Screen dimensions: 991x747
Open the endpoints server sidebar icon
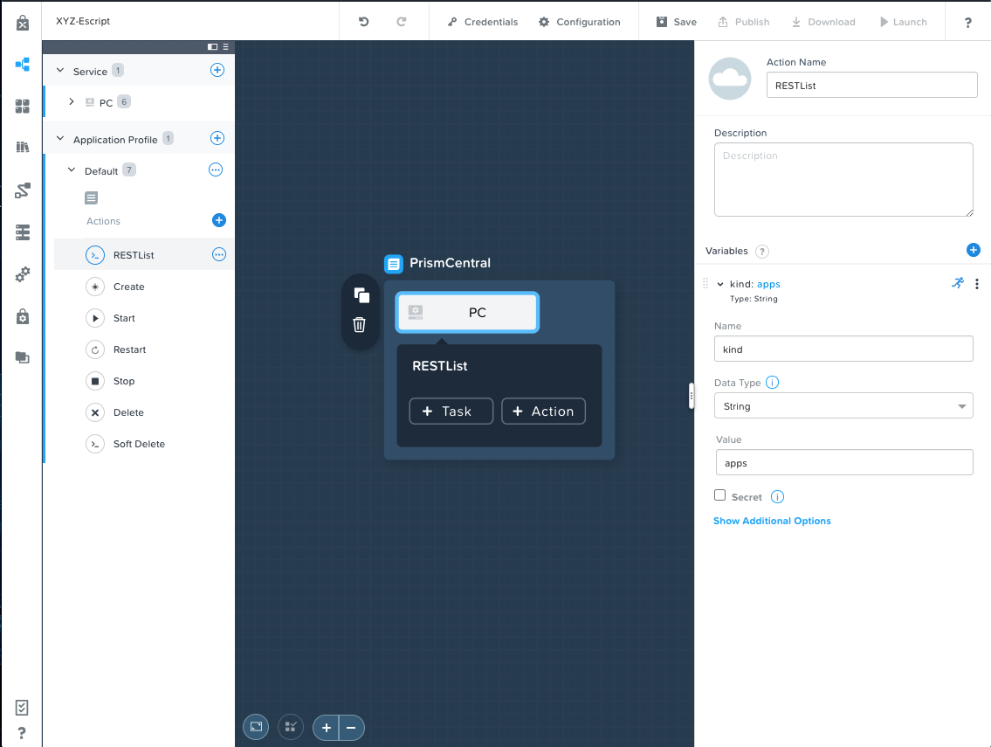pos(23,232)
